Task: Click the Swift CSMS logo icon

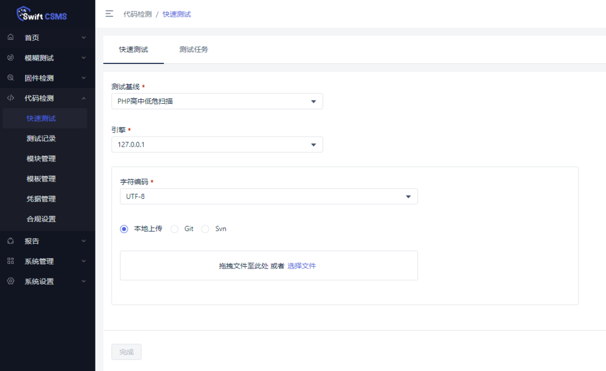Action: tap(23, 13)
